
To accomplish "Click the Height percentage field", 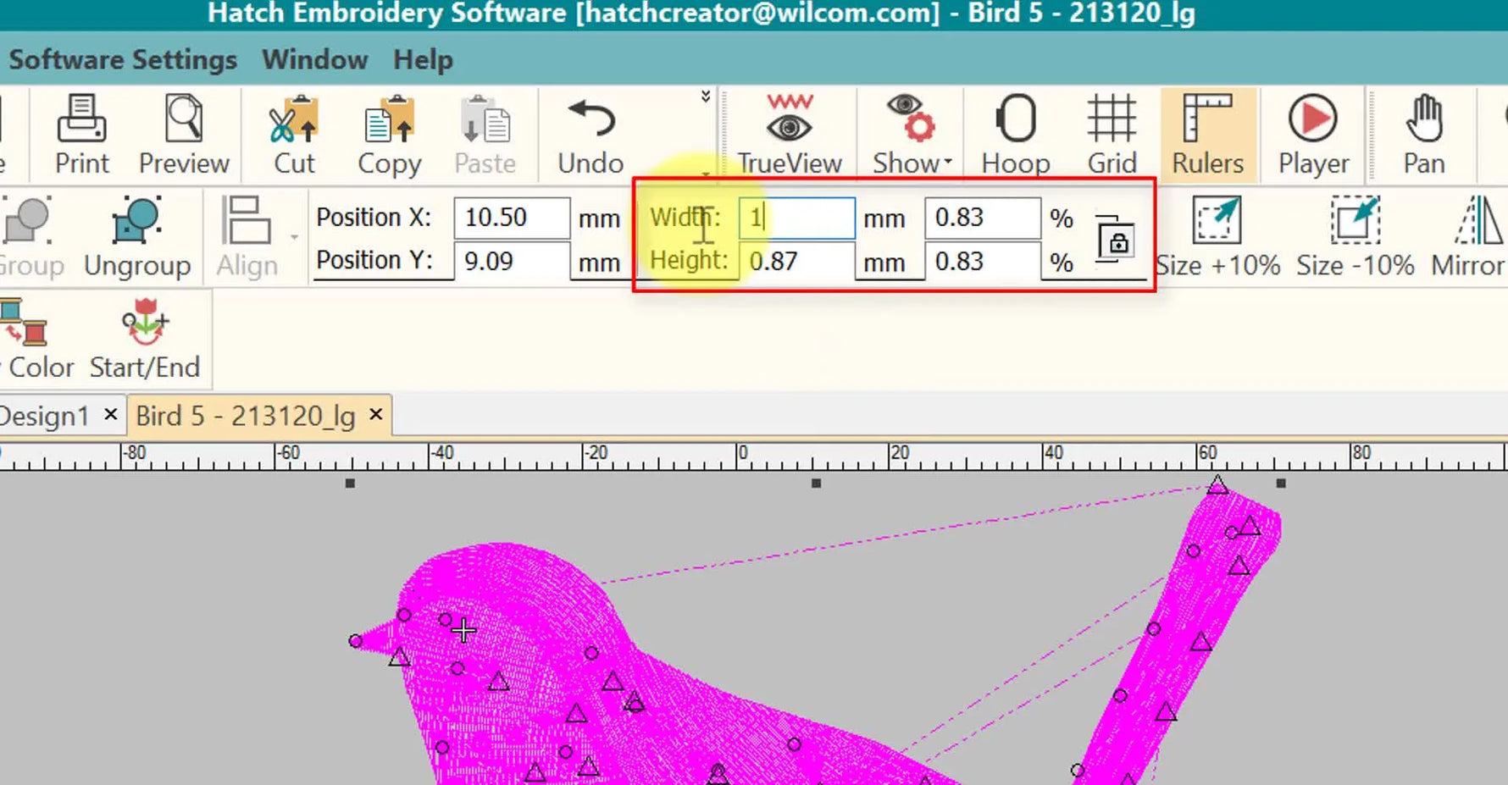I will coord(983,262).
